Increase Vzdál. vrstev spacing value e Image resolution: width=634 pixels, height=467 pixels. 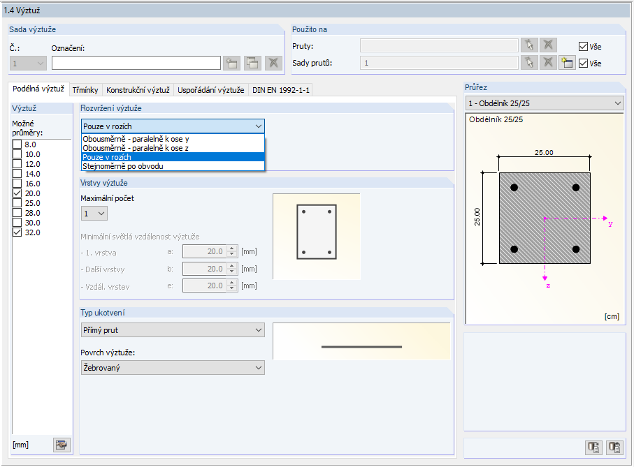231,283
